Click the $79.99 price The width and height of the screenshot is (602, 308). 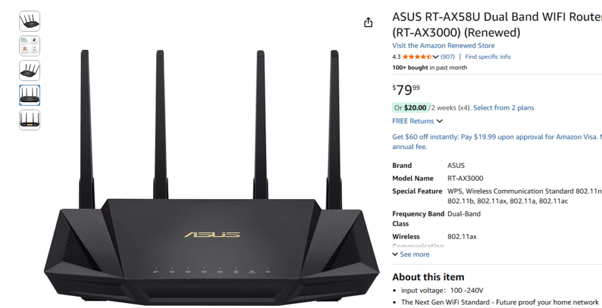coord(406,90)
